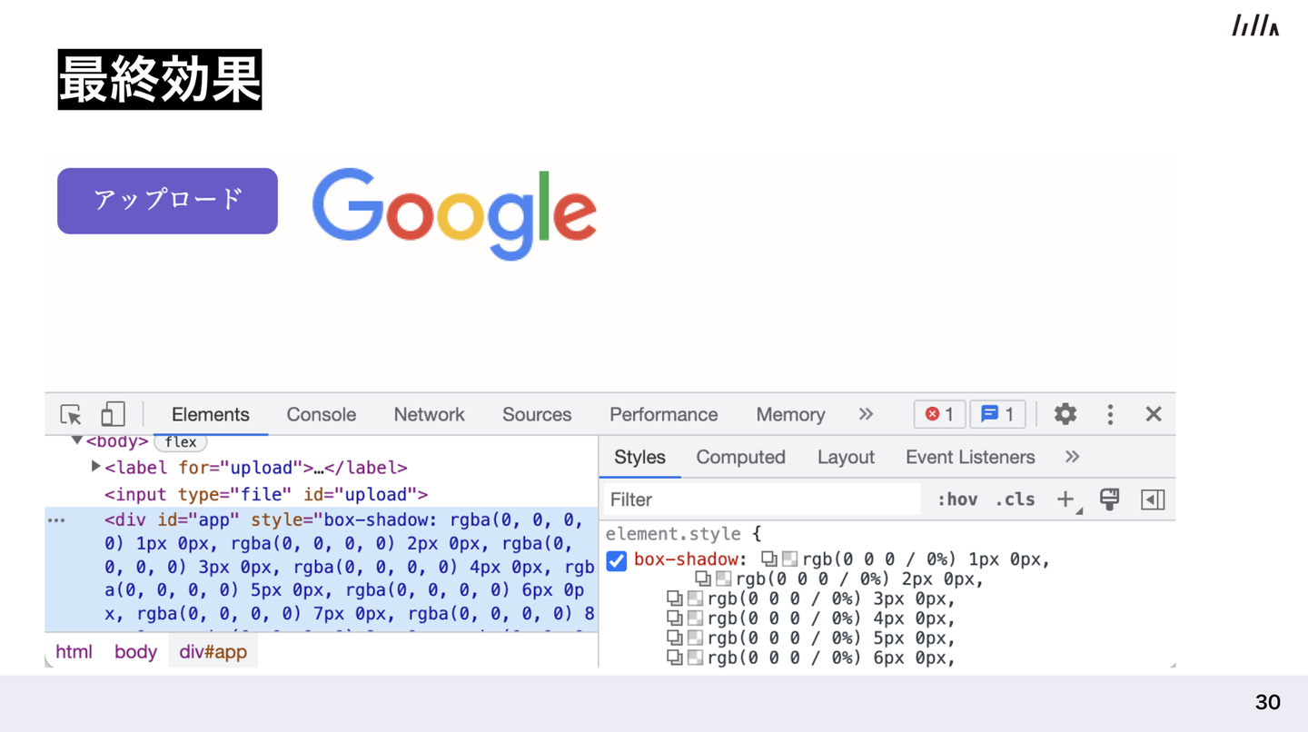Open the DevTools three-dot customize menu

tap(1110, 414)
